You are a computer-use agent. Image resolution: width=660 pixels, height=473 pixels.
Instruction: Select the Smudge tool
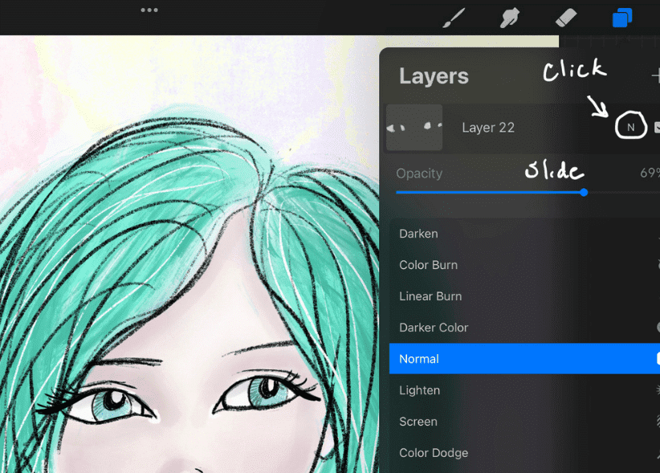(x=510, y=18)
